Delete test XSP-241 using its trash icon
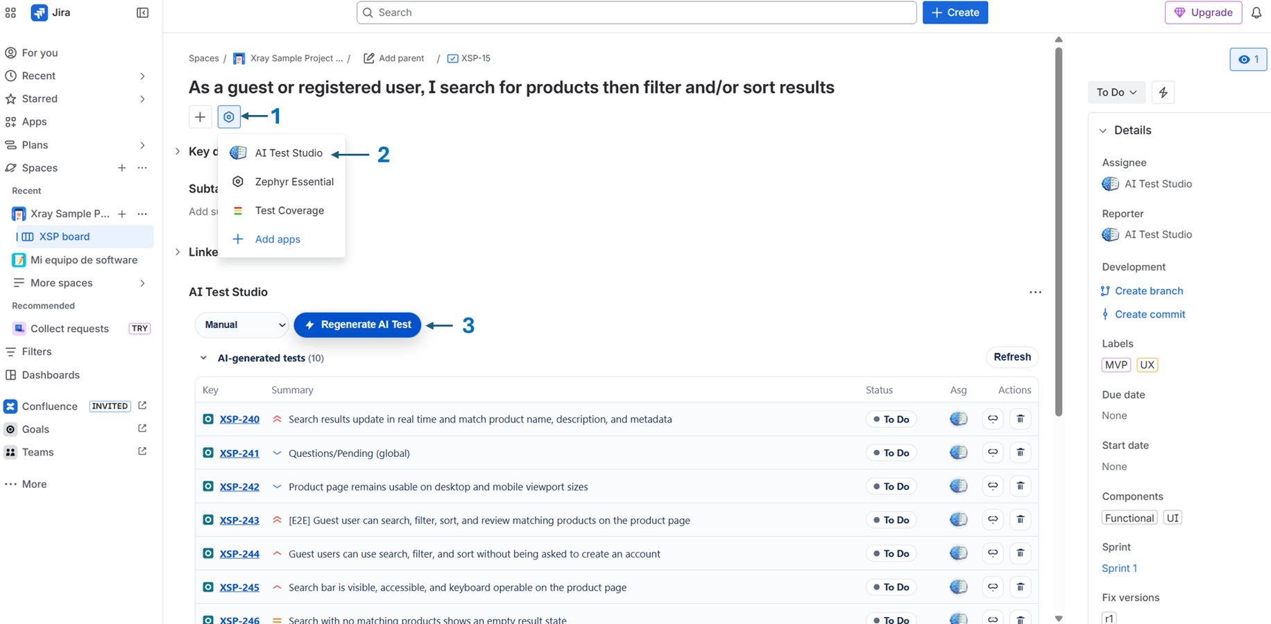Viewport: 1271px width, 624px height. coord(1020,452)
